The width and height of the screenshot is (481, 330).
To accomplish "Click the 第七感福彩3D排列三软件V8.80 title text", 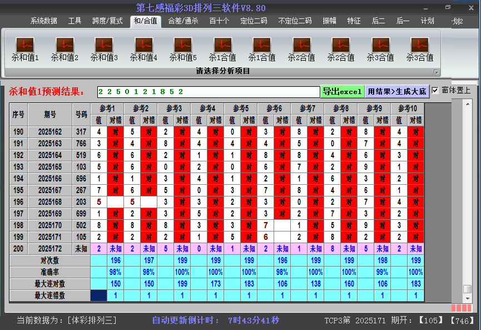I will tap(201, 8).
